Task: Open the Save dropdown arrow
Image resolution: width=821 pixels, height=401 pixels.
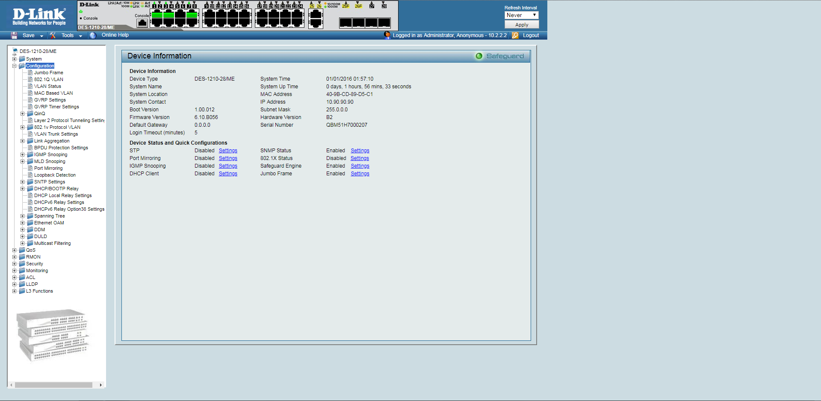Action: (x=41, y=36)
